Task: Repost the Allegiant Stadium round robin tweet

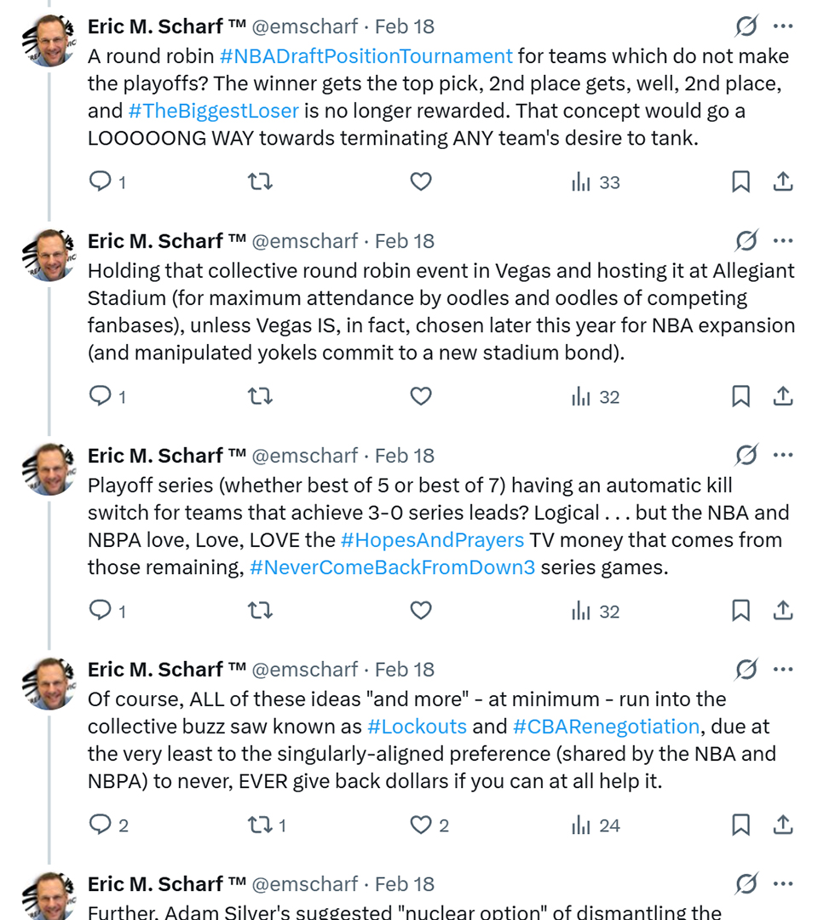Action: pyautogui.click(x=259, y=397)
